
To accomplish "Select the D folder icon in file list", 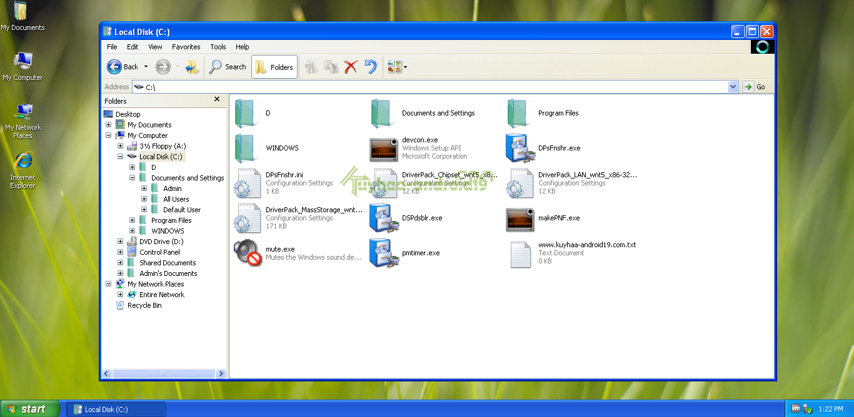I will [x=246, y=114].
